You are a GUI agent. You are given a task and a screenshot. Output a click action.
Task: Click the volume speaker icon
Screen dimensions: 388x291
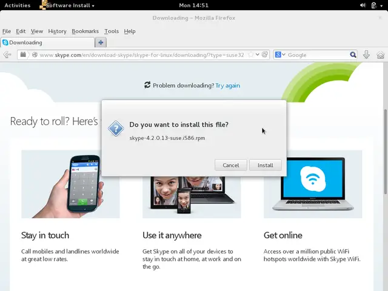(363, 5)
